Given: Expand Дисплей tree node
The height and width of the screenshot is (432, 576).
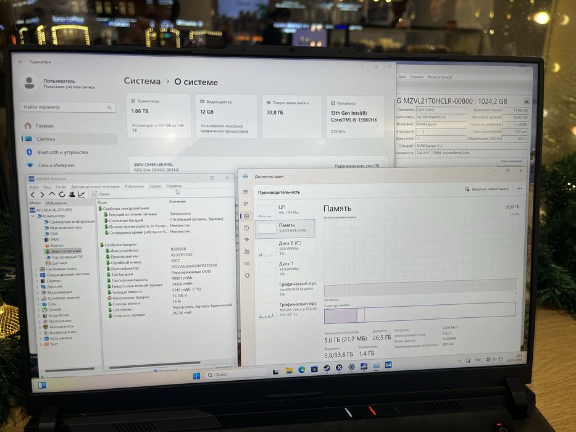Looking at the screenshot, I should click(x=37, y=287).
